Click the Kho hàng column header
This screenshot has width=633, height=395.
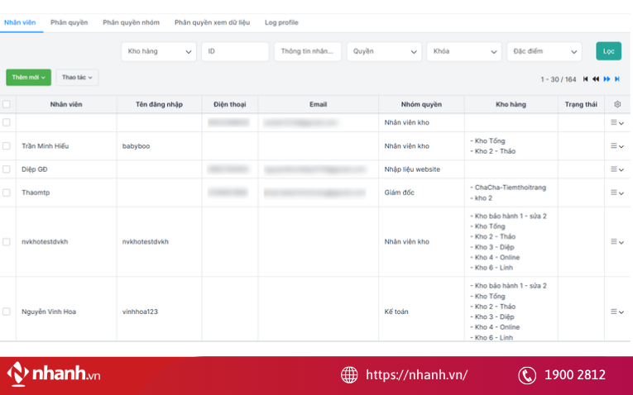click(x=511, y=104)
